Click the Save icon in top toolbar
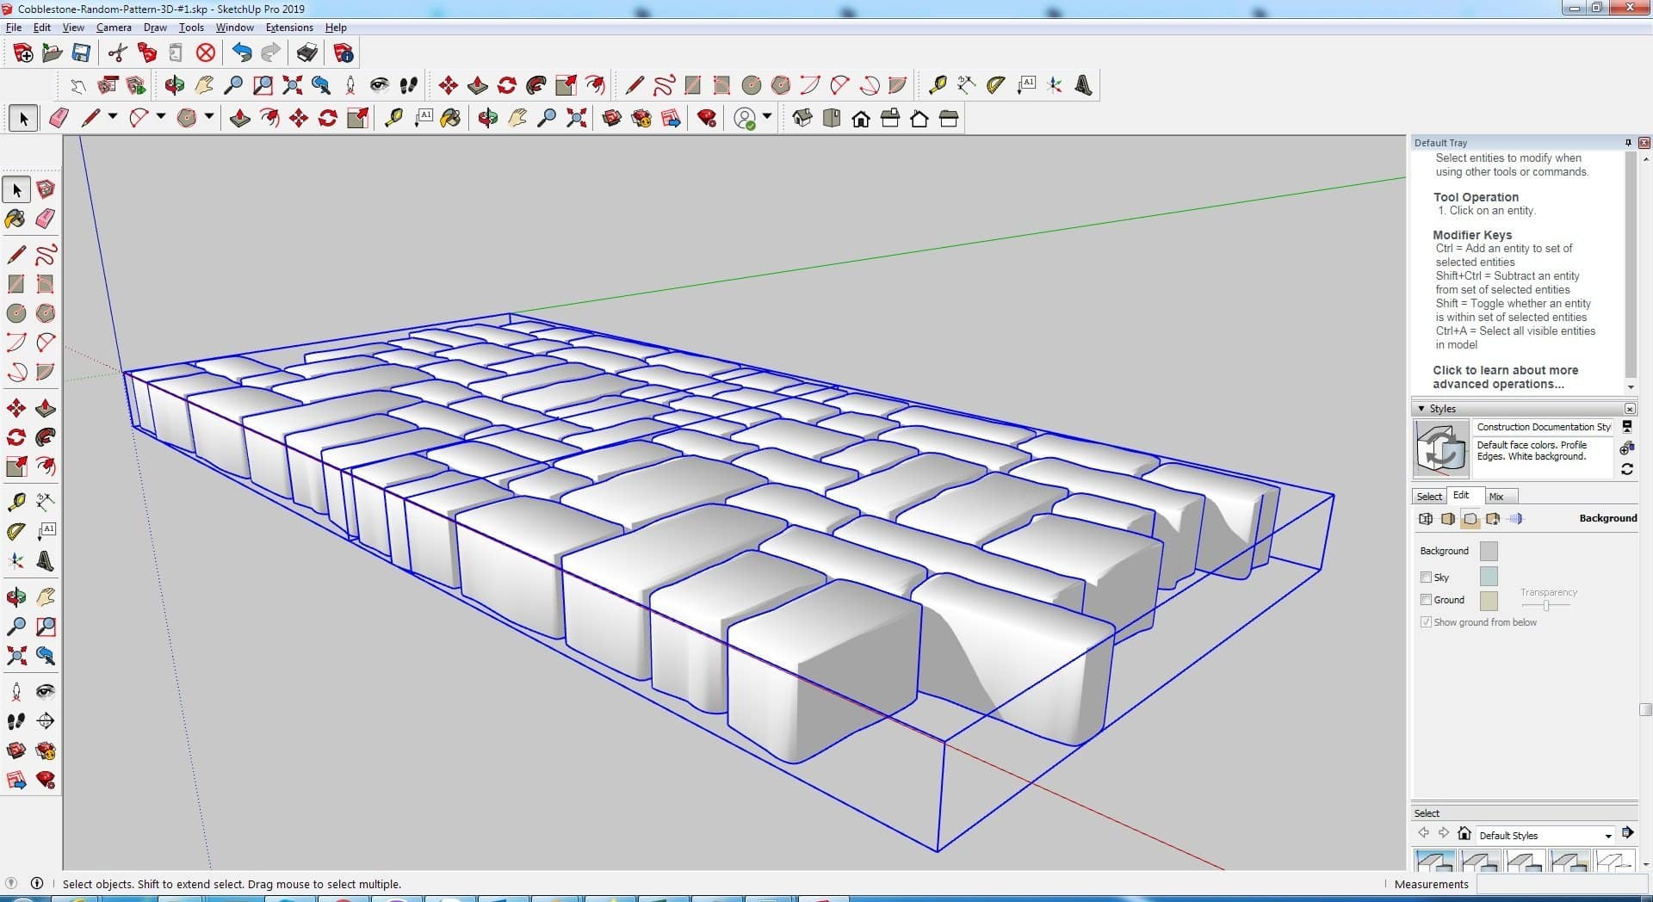 tap(81, 53)
